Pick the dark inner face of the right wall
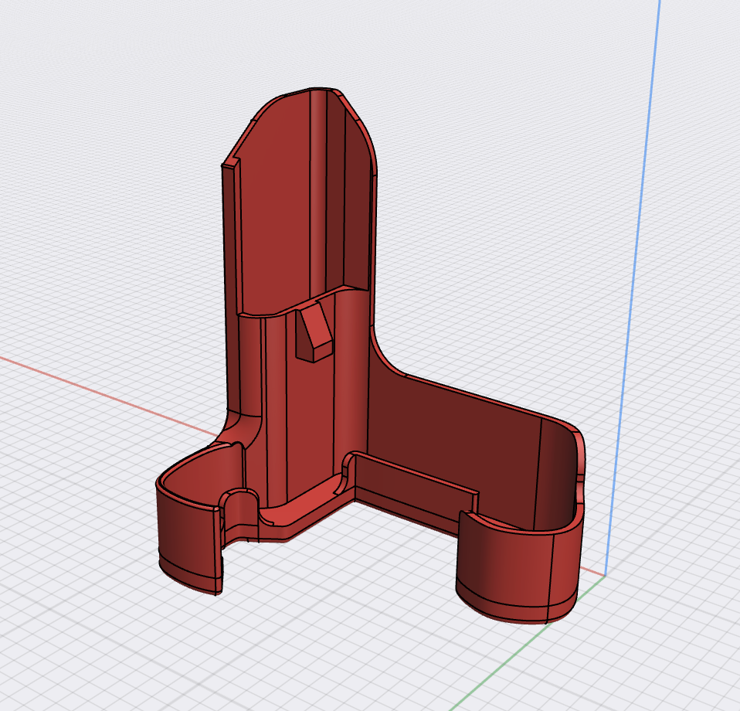This screenshot has width=740, height=711. [463, 433]
